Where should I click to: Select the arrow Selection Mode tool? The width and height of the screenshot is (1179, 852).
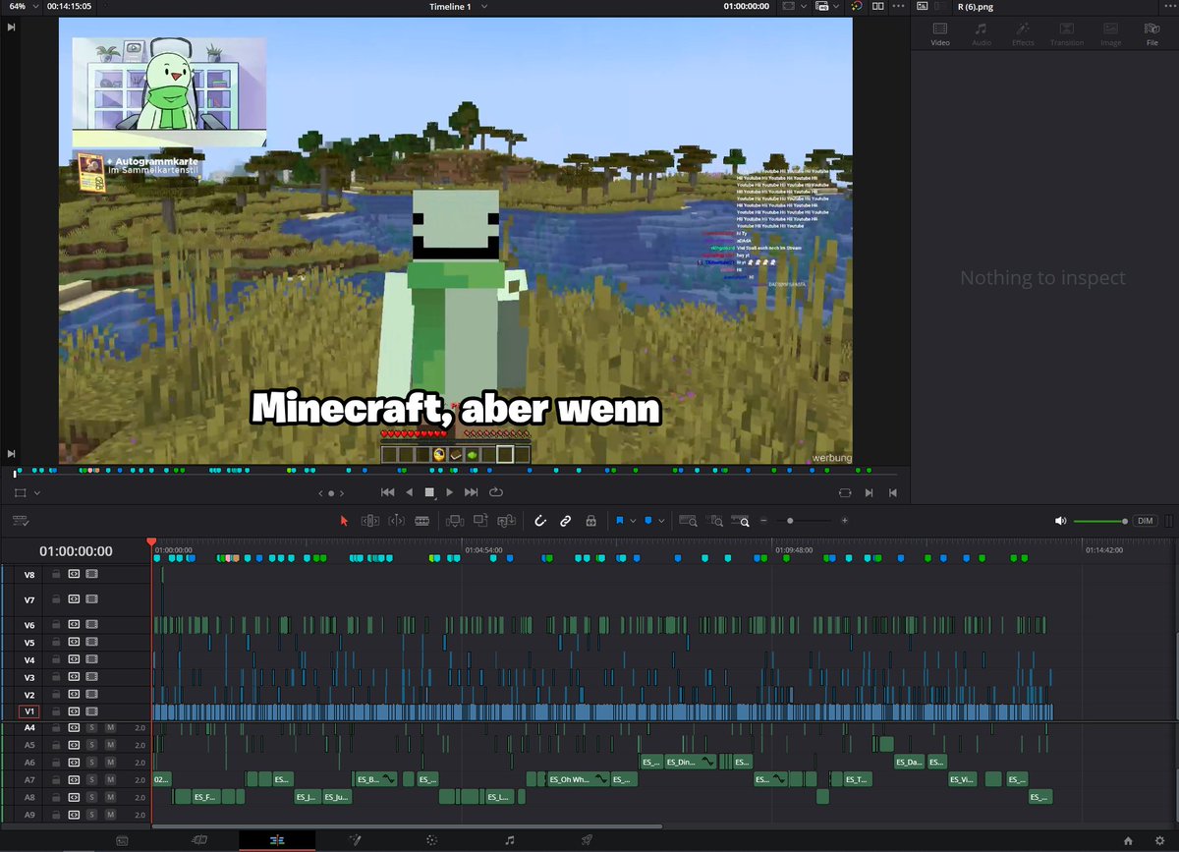pos(344,521)
